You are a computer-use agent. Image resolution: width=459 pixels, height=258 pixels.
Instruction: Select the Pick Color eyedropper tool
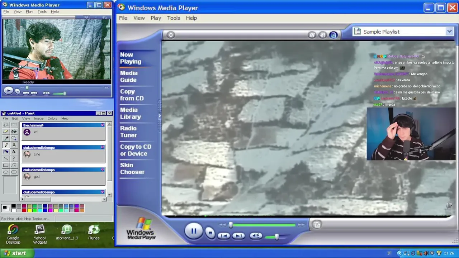tap(6, 138)
